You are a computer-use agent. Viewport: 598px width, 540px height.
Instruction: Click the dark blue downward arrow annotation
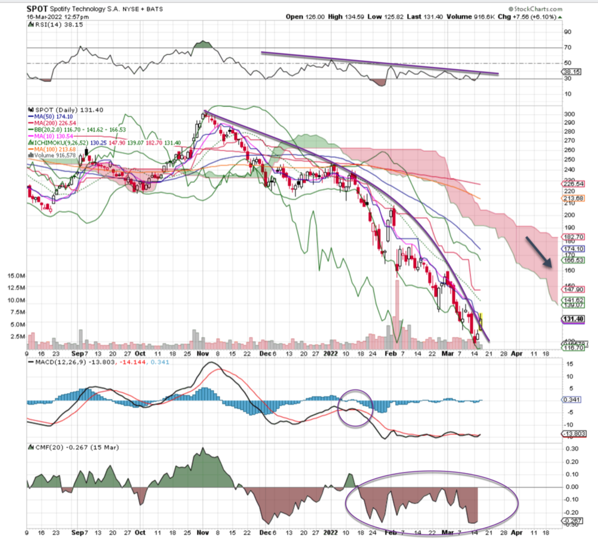[x=539, y=253]
